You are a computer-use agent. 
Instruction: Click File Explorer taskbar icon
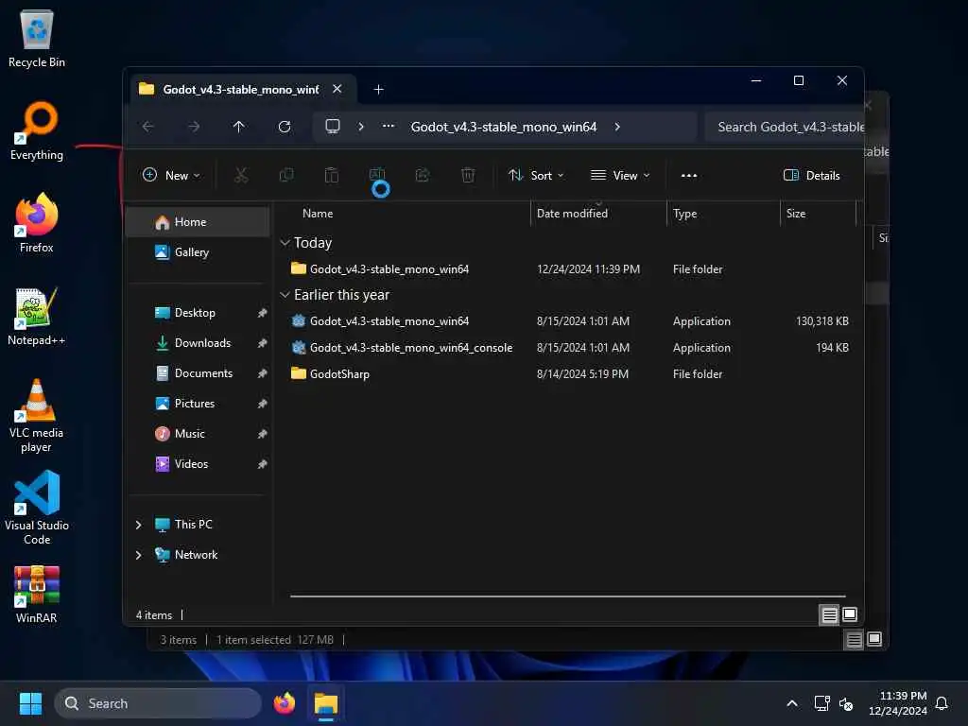[x=326, y=703]
